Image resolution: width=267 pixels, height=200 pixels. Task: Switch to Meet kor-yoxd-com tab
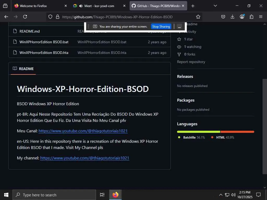point(99,6)
